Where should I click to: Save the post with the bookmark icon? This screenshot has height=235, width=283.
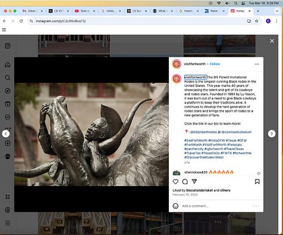[257, 182]
